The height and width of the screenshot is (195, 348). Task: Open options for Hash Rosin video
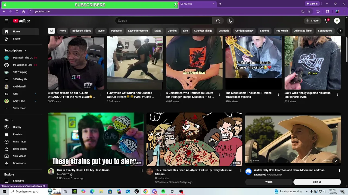click(x=142, y=170)
